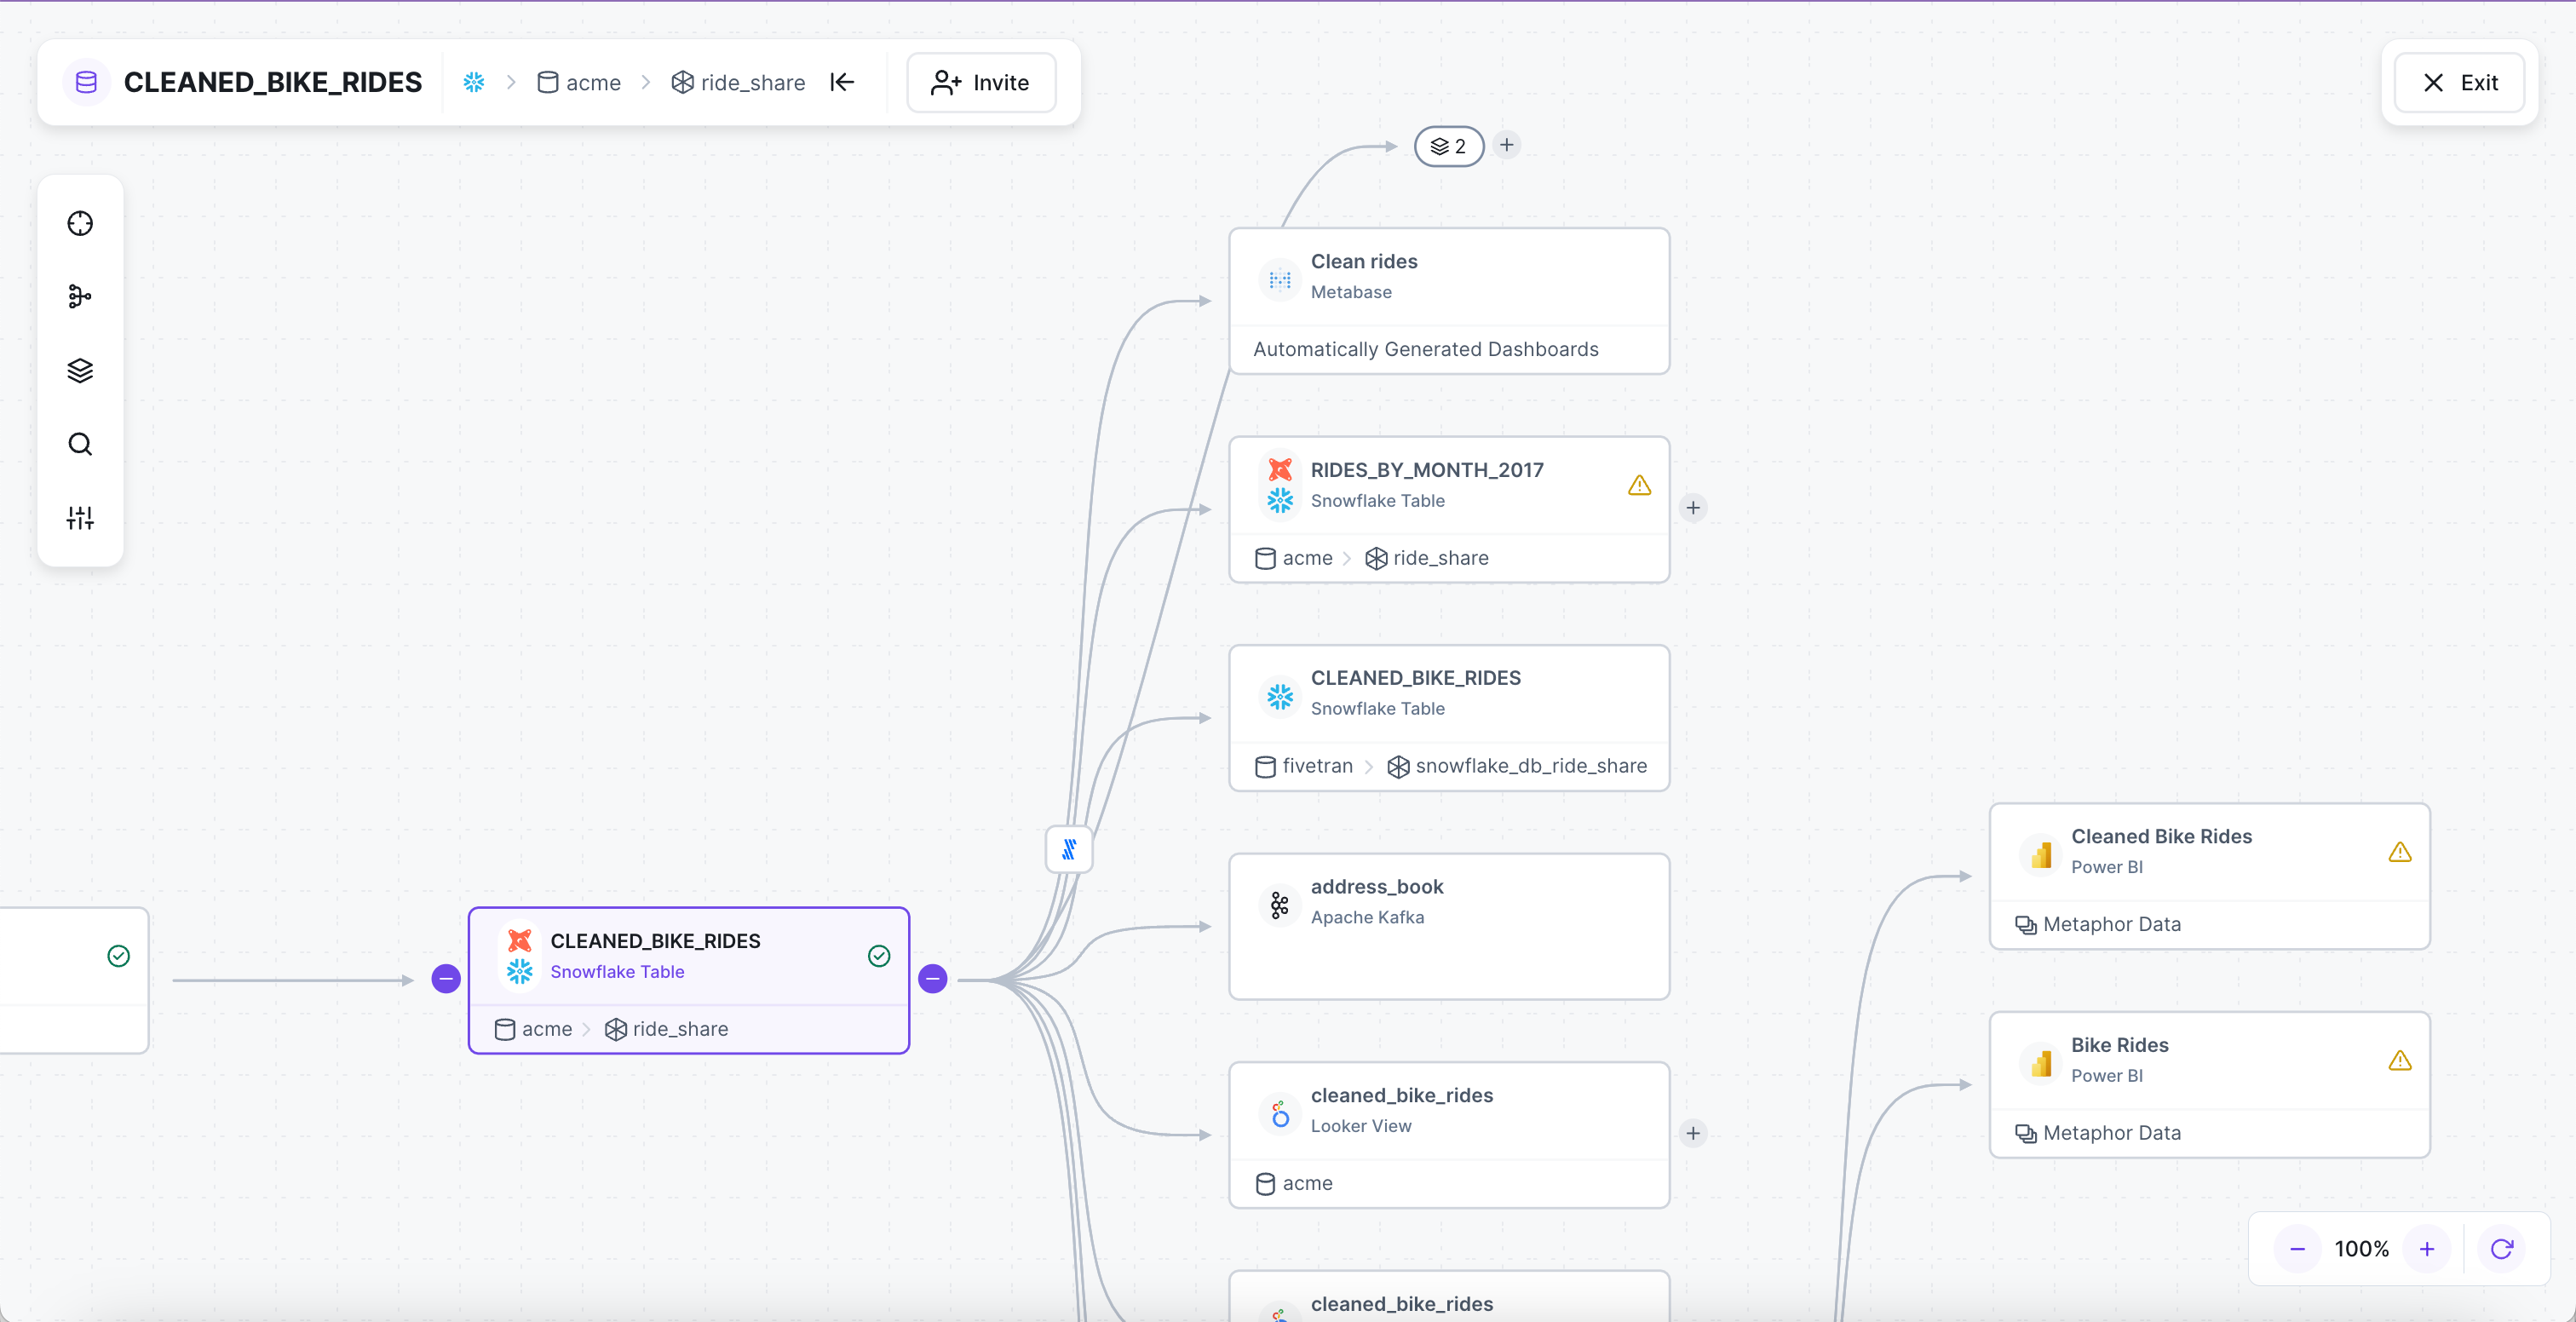The height and width of the screenshot is (1322, 2576).
Task: Click the ride_share breadcrumb in header
Action: coord(738,82)
